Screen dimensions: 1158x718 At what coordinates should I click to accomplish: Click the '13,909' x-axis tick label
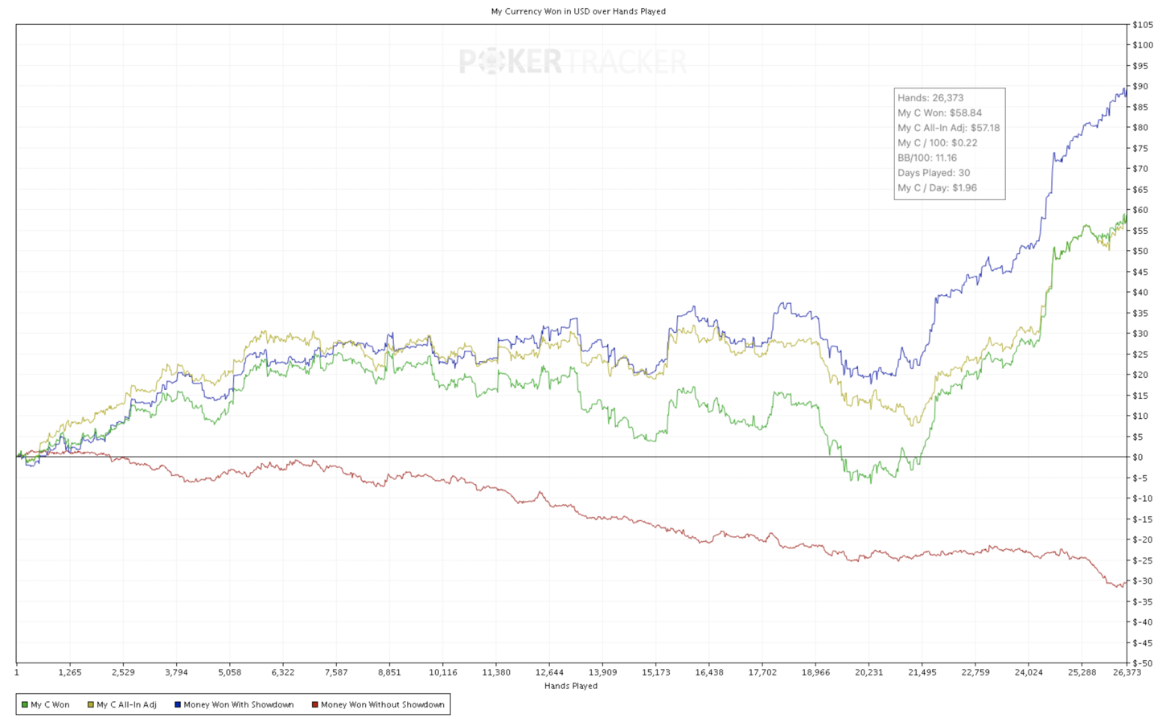coord(602,672)
